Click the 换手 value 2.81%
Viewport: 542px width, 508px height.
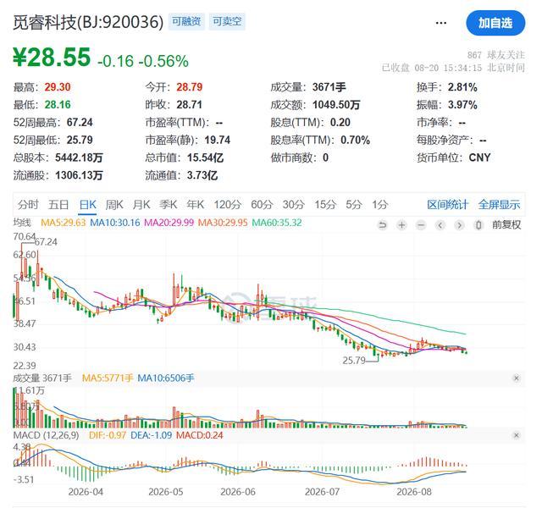[462, 87]
